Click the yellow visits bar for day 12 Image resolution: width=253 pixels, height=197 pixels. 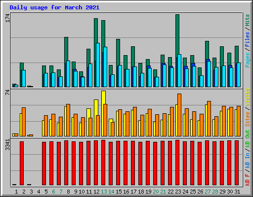coord(96,107)
